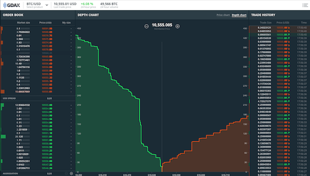Click the Trade Size column header
The image size is (310, 176).
coord(265,22)
